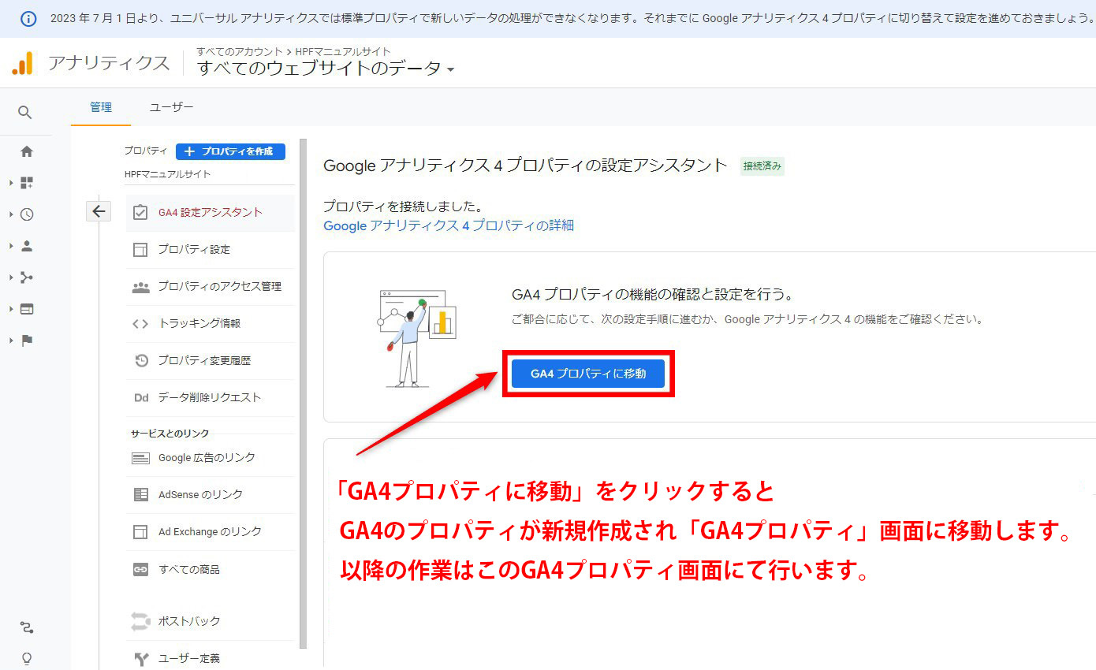Open the Discover lightbulb icon
Screen dimensions: 1096x670
[27, 659]
